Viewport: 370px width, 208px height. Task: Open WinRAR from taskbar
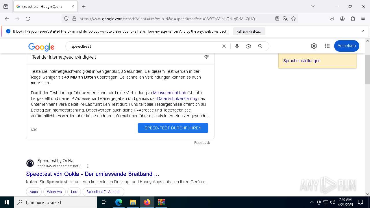click(x=161, y=202)
